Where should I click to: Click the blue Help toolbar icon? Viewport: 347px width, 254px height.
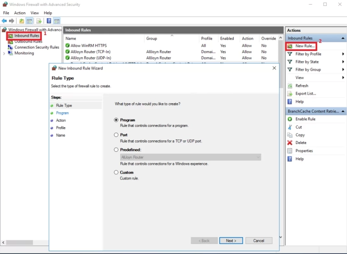[49, 21]
